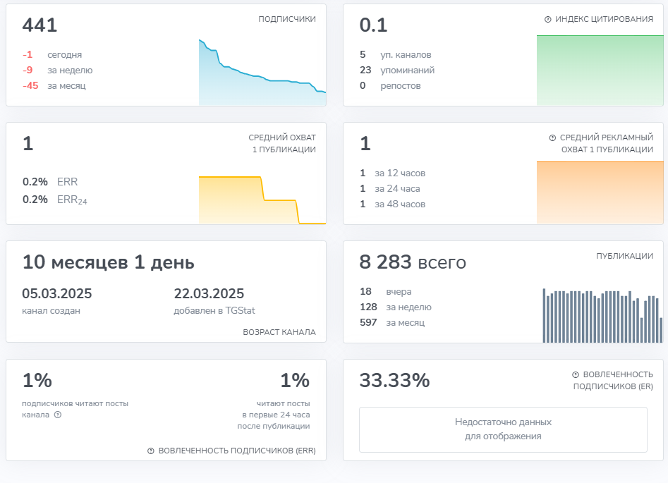Viewport: 668px width, 483px height.
Task: Click the СРЕДНИЙ ОХВАТ 1 ПУБЛИКАЦИИ title
Action: point(282,143)
